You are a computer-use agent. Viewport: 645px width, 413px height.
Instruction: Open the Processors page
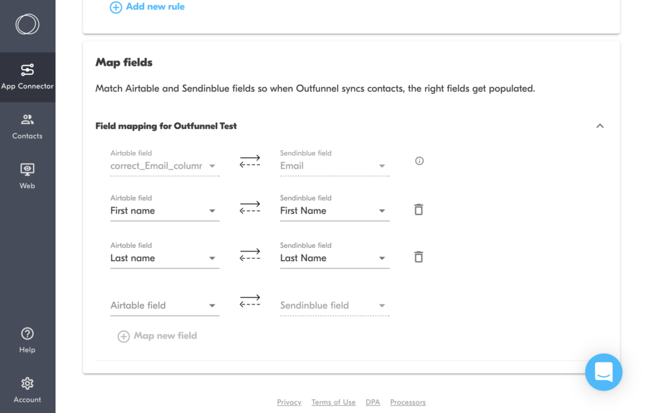(407, 402)
